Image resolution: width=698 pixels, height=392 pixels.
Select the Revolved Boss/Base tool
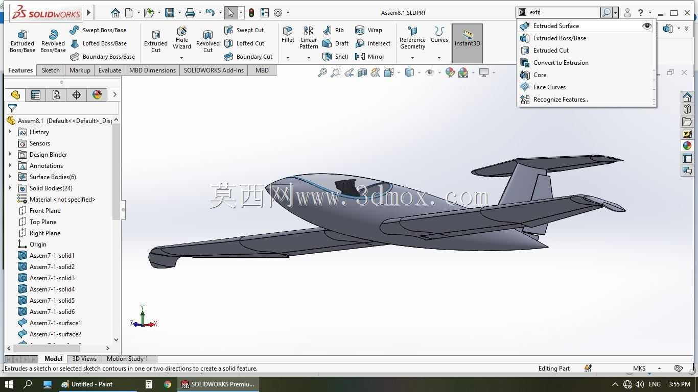[x=53, y=41]
